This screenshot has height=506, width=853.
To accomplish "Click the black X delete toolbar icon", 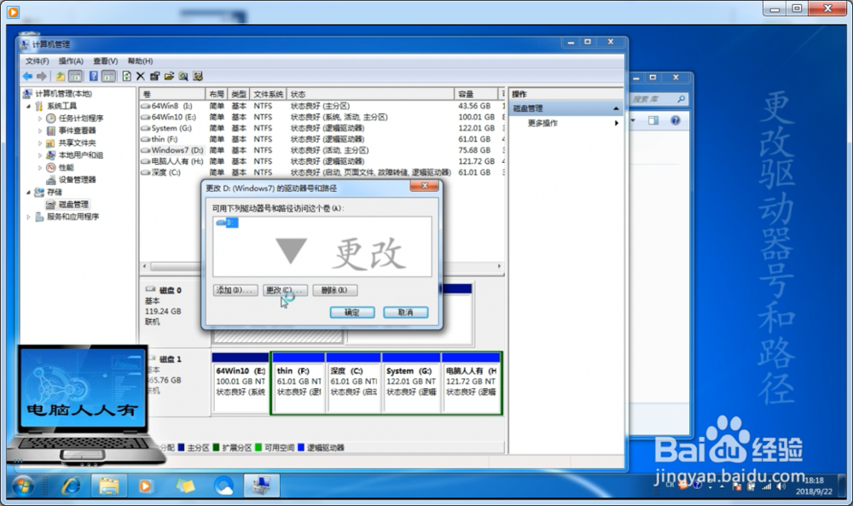I will tap(141, 76).
